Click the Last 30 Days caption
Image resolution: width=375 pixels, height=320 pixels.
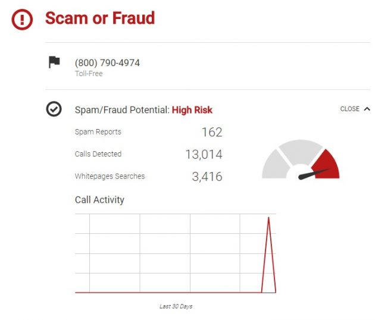click(176, 306)
